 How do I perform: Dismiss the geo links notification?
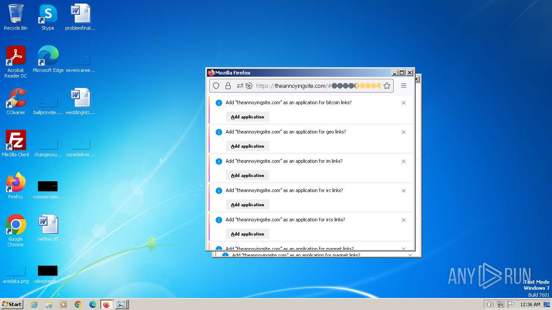pos(404,132)
